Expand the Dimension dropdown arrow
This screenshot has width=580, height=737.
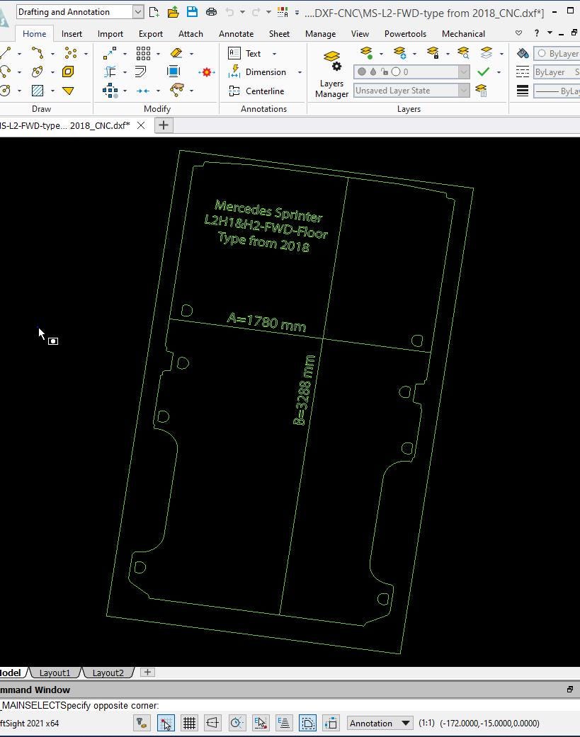pos(300,72)
